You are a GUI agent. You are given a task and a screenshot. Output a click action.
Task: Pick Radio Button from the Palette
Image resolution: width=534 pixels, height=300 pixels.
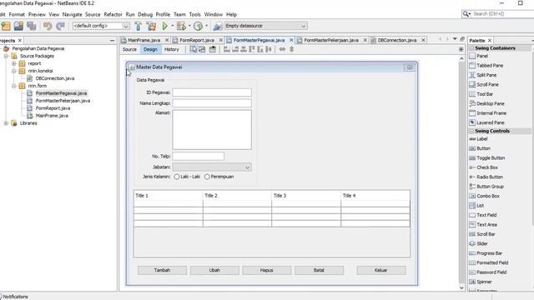[486, 177]
